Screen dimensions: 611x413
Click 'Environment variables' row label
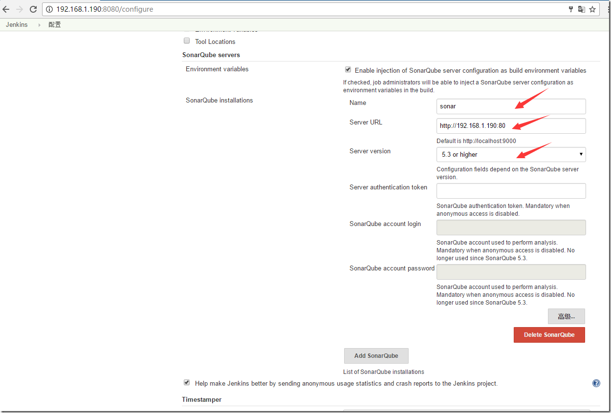[217, 69]
